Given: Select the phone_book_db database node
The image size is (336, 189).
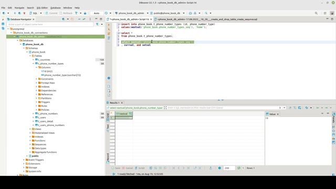Looking at the screenshot, I should (x=34, y=44).
